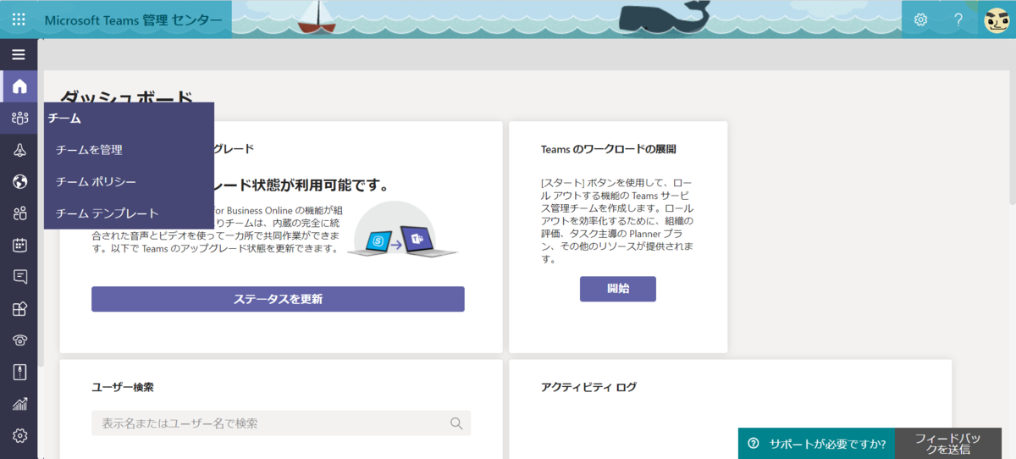Viewport: 1016px width, 459px height.
Task: Open the Messaging policies chat icon
Action: click(19, 277)
